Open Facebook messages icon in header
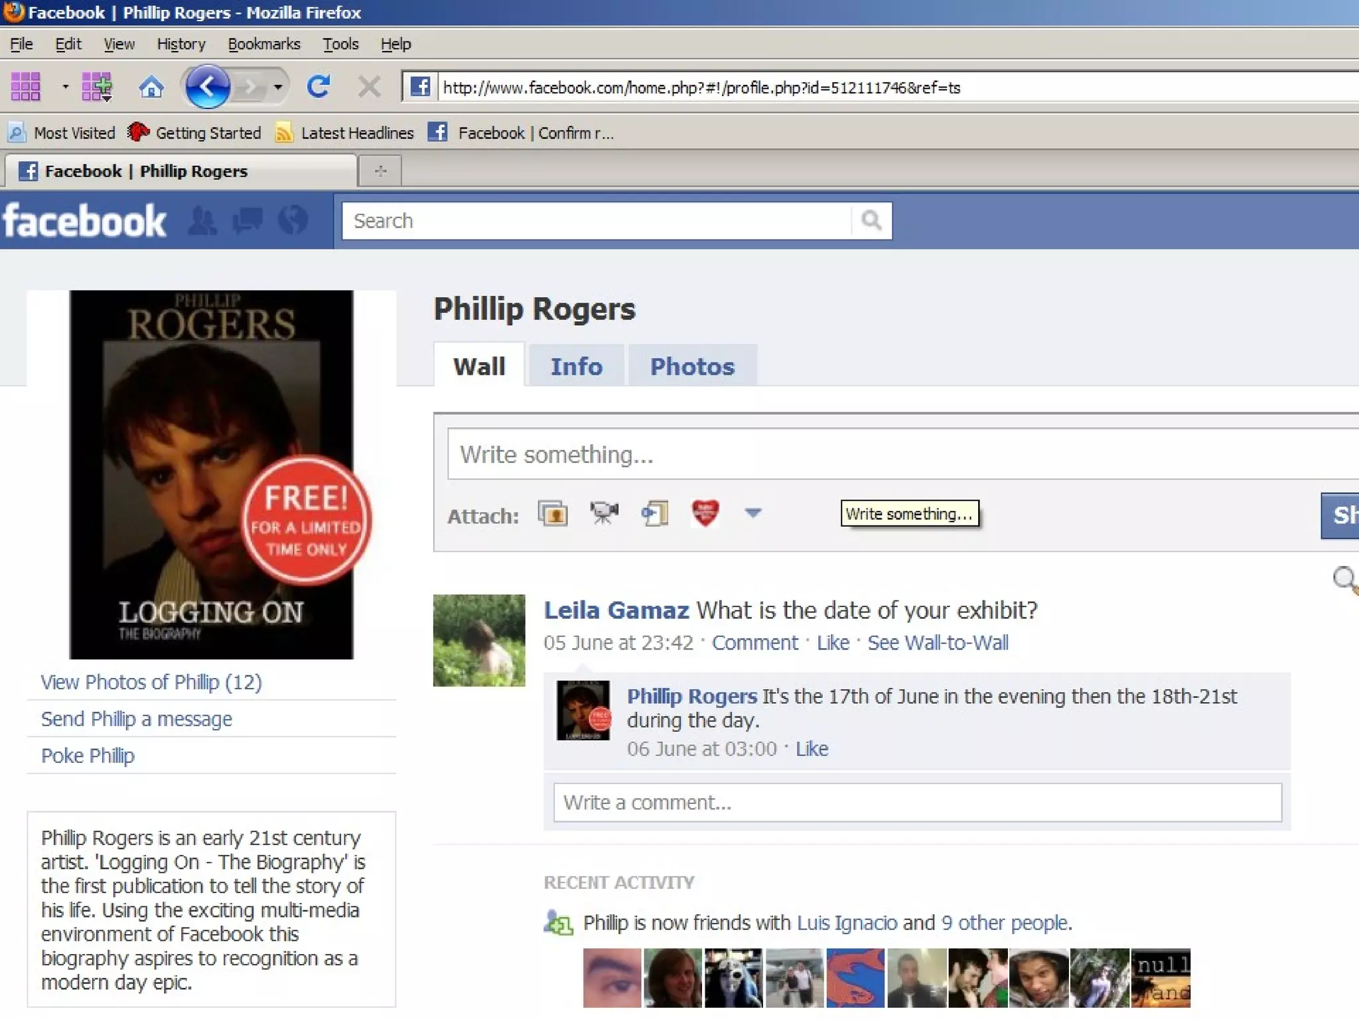This screenshot has height=1019, width=1359. (248, 221)
